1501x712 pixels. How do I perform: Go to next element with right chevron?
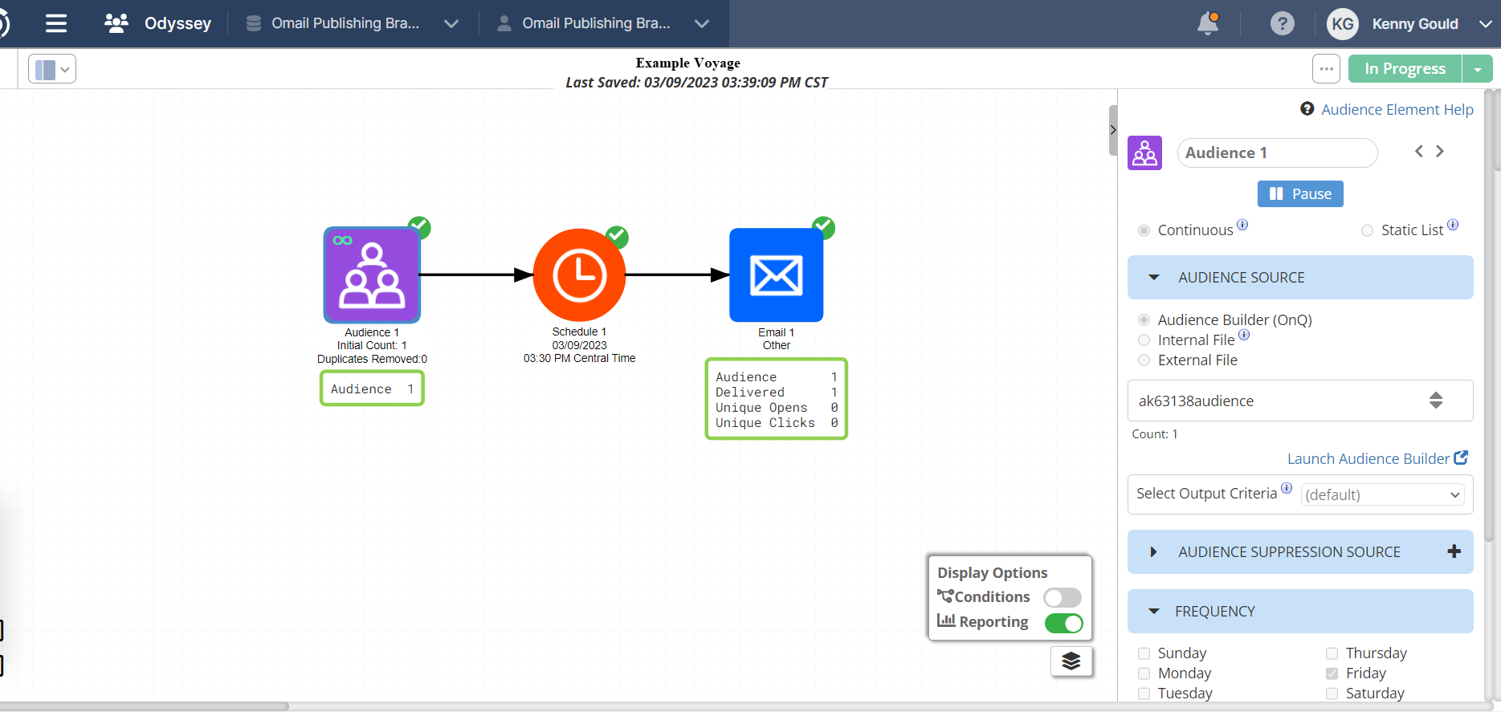[x=1440, y=152]
